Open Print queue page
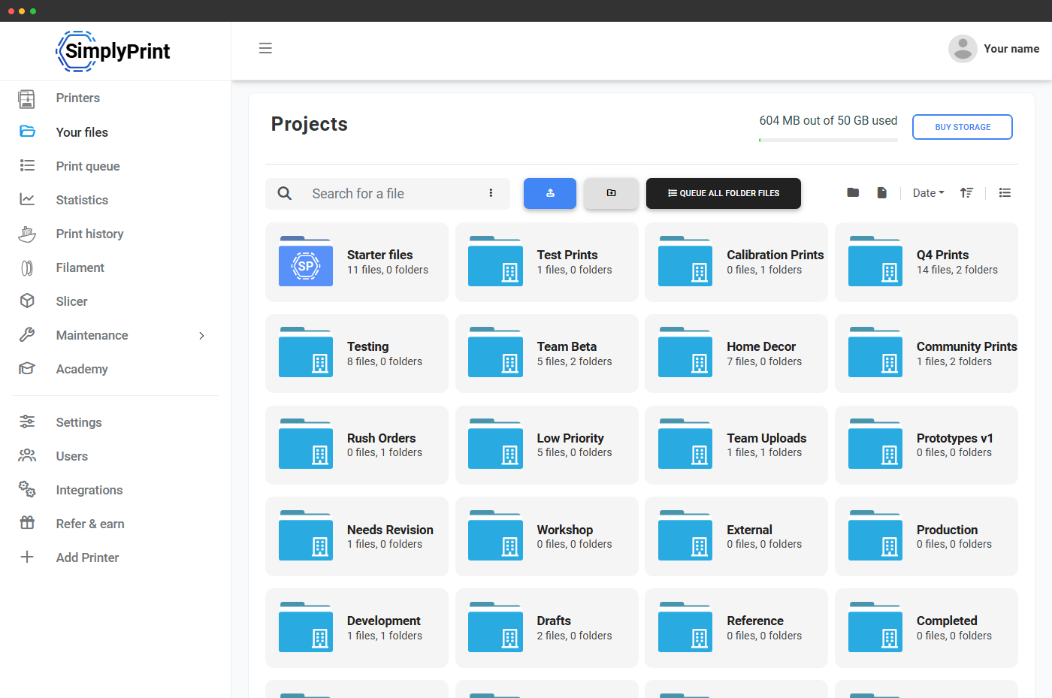The width and height of the screenshot is (1052, 698). [x=88, y=166]
